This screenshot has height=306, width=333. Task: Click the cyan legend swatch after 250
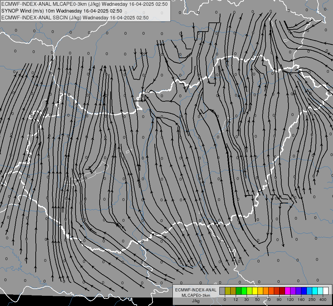point(315,291)
